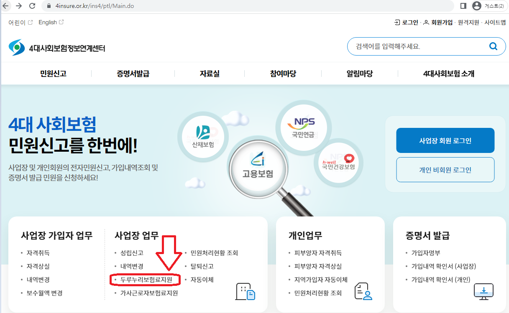Open 성립신고 link

(132, 253)
